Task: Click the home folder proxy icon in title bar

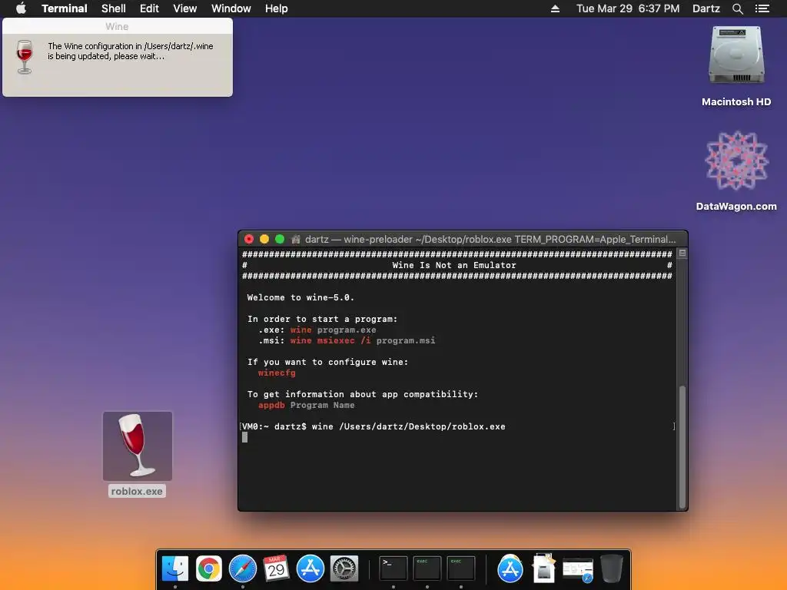Action: 296,240
